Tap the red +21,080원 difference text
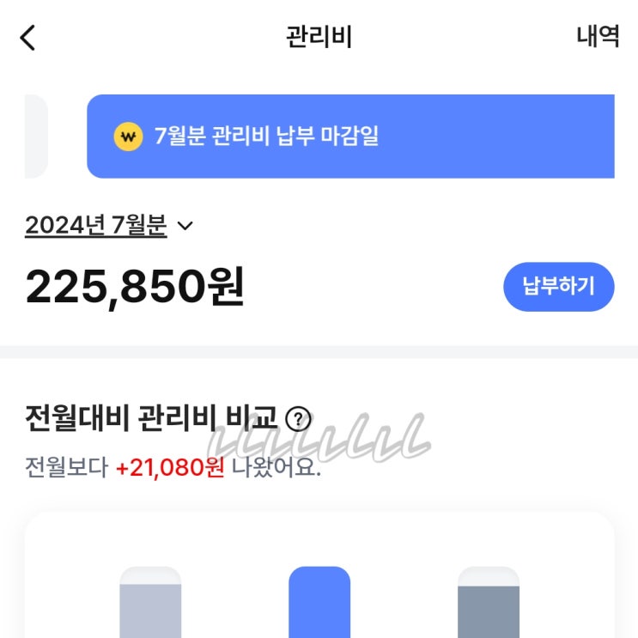Image resolution: width=638 pixels, height=638 pixels. coord(170,468)
